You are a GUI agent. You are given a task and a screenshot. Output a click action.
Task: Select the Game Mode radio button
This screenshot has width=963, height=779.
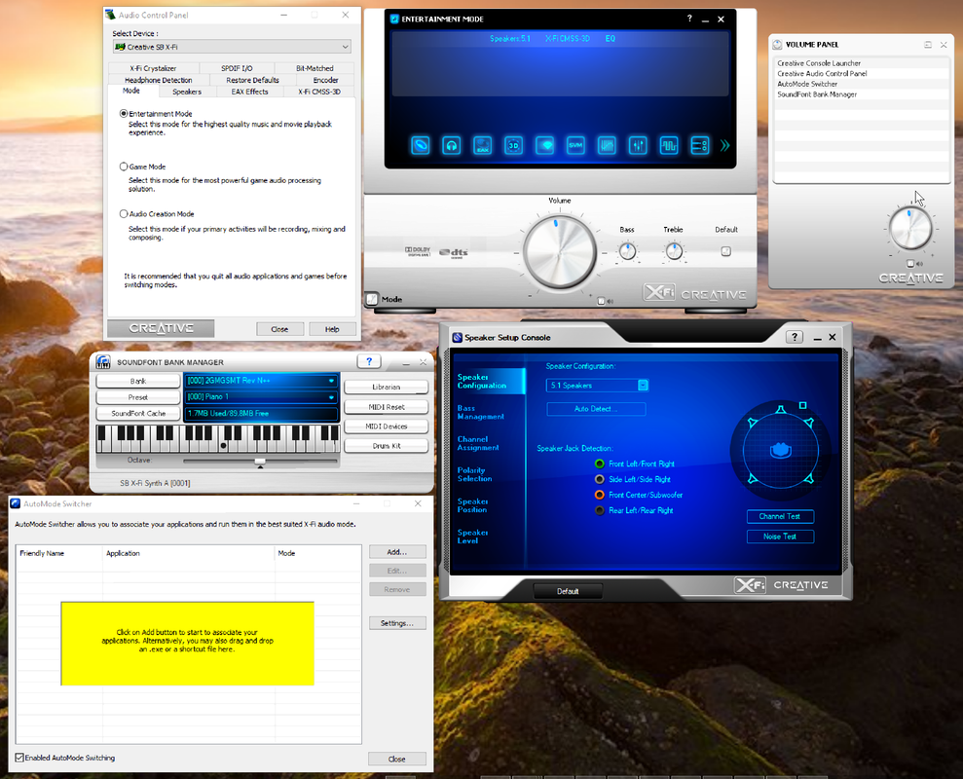(124, 167)
